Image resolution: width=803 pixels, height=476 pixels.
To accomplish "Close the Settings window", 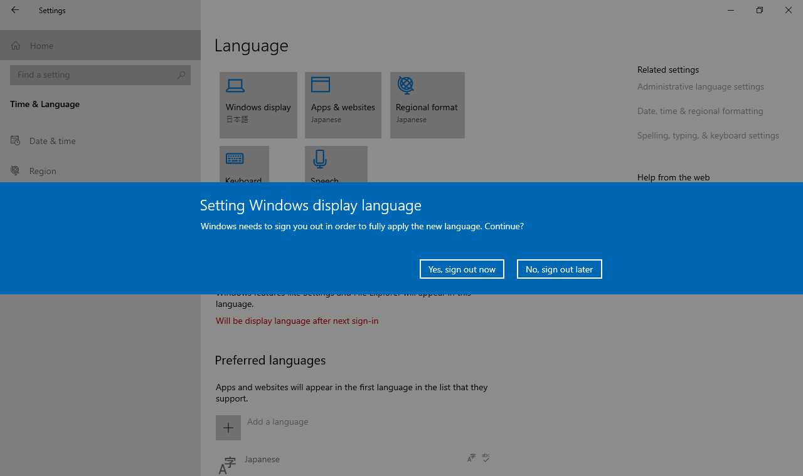I will pos(789,10).
